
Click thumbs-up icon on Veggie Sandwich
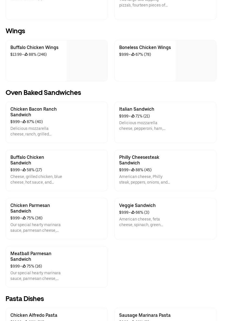click(133, 212)
